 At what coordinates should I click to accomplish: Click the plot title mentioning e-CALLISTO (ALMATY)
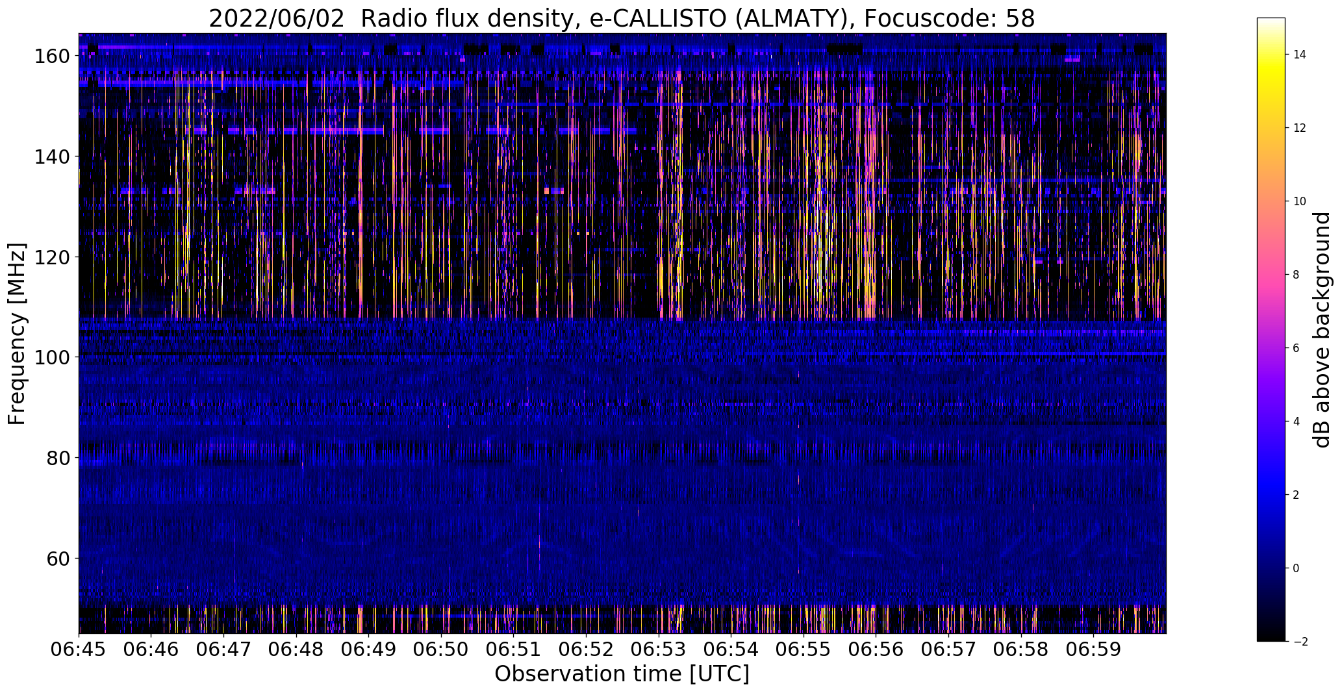tap(622, 18)
